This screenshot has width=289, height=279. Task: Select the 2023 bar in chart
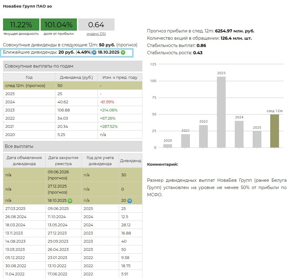pos(221,112)
